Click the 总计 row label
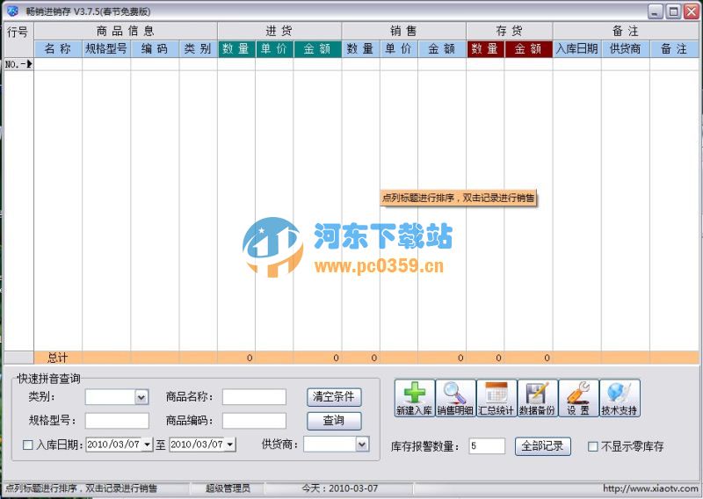The width and height of the screenshot is (703, 499). pyautogui.click(x=58, y=358)
